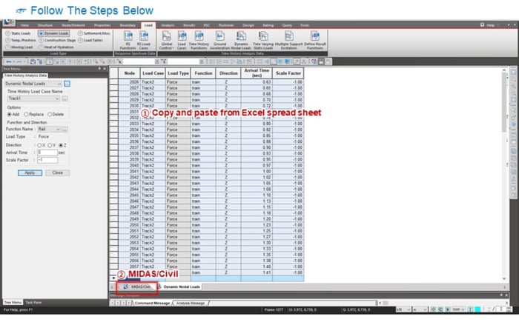Select Moving Load load type

[x=19, y=47]
